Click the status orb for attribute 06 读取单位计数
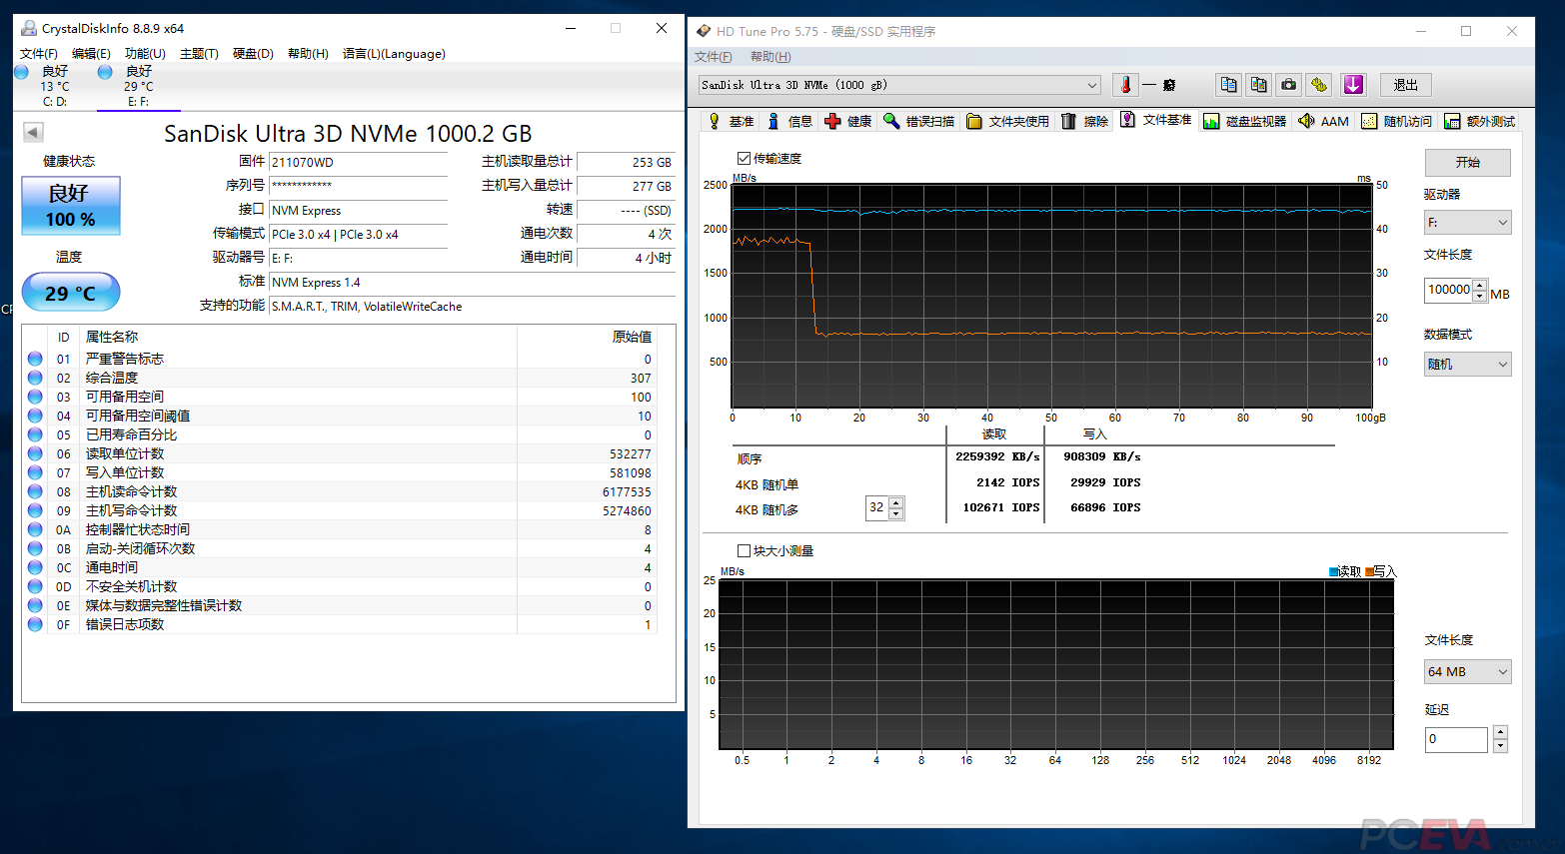 (x=35, y=453)
